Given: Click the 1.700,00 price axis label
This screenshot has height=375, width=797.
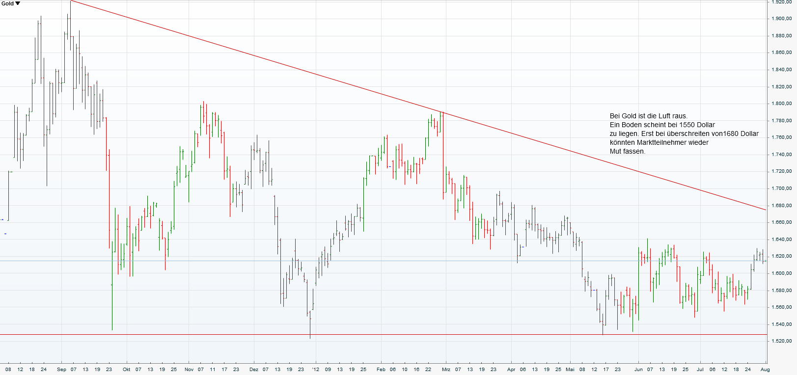Looking at the screenshot, I should pos(781,188).
